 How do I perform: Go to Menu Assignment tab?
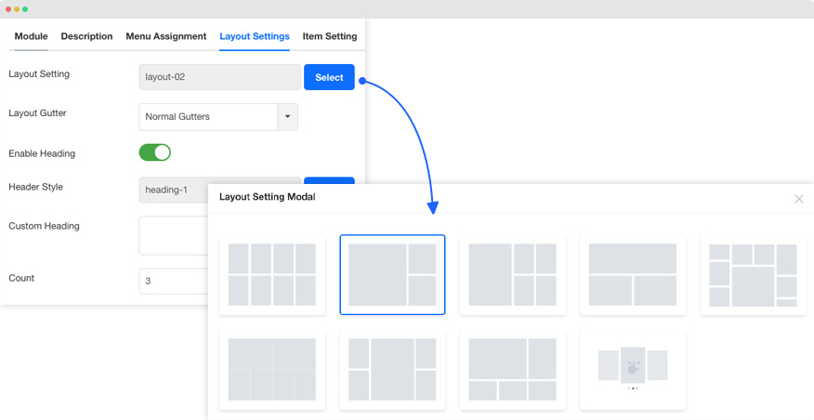coord(166,36)
